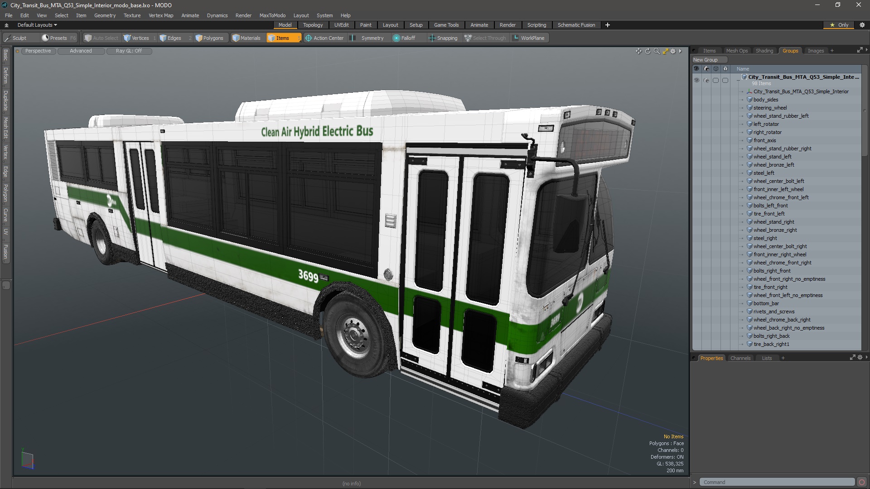This screenshot has height=489, width=870.
Task: Add a new layout tab with plus
Action: tap(608, 25)
